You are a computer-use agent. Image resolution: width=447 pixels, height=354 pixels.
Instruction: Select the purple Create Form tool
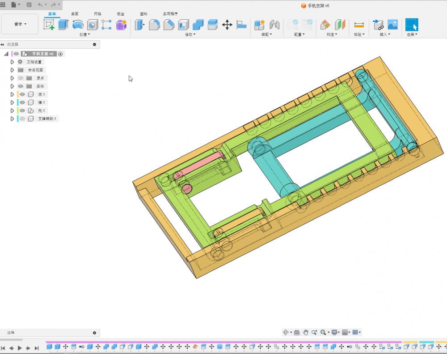(122, 25)
